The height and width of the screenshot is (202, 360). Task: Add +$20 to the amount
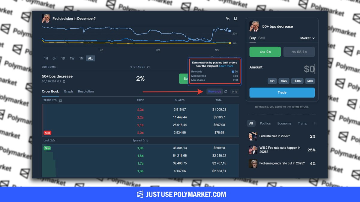pos(283,81)
